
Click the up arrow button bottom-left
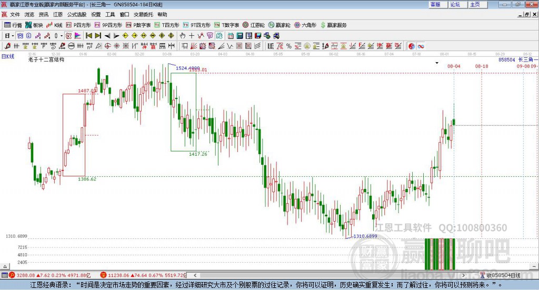5,266
